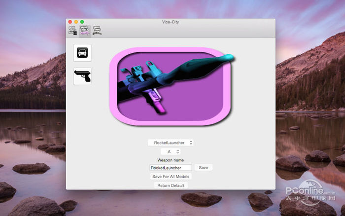Image resolution: width=345 pixels, height=216 pixels.
Task: Open the RocketLauncher weapon dropdown
Action: 171,143
